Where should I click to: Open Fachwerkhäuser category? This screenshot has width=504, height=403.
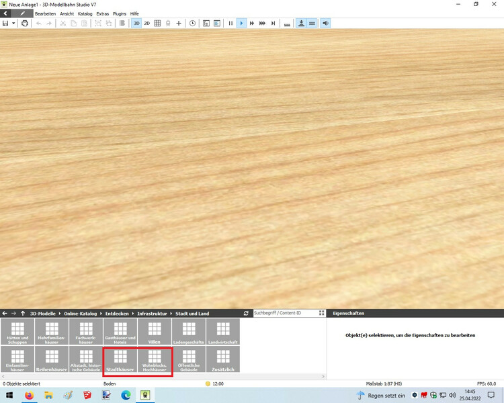pyautogui.click(x=86, y=332)
